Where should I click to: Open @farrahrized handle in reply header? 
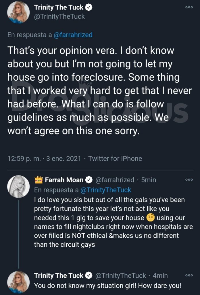pyautogui.click(x=115, y=180)
